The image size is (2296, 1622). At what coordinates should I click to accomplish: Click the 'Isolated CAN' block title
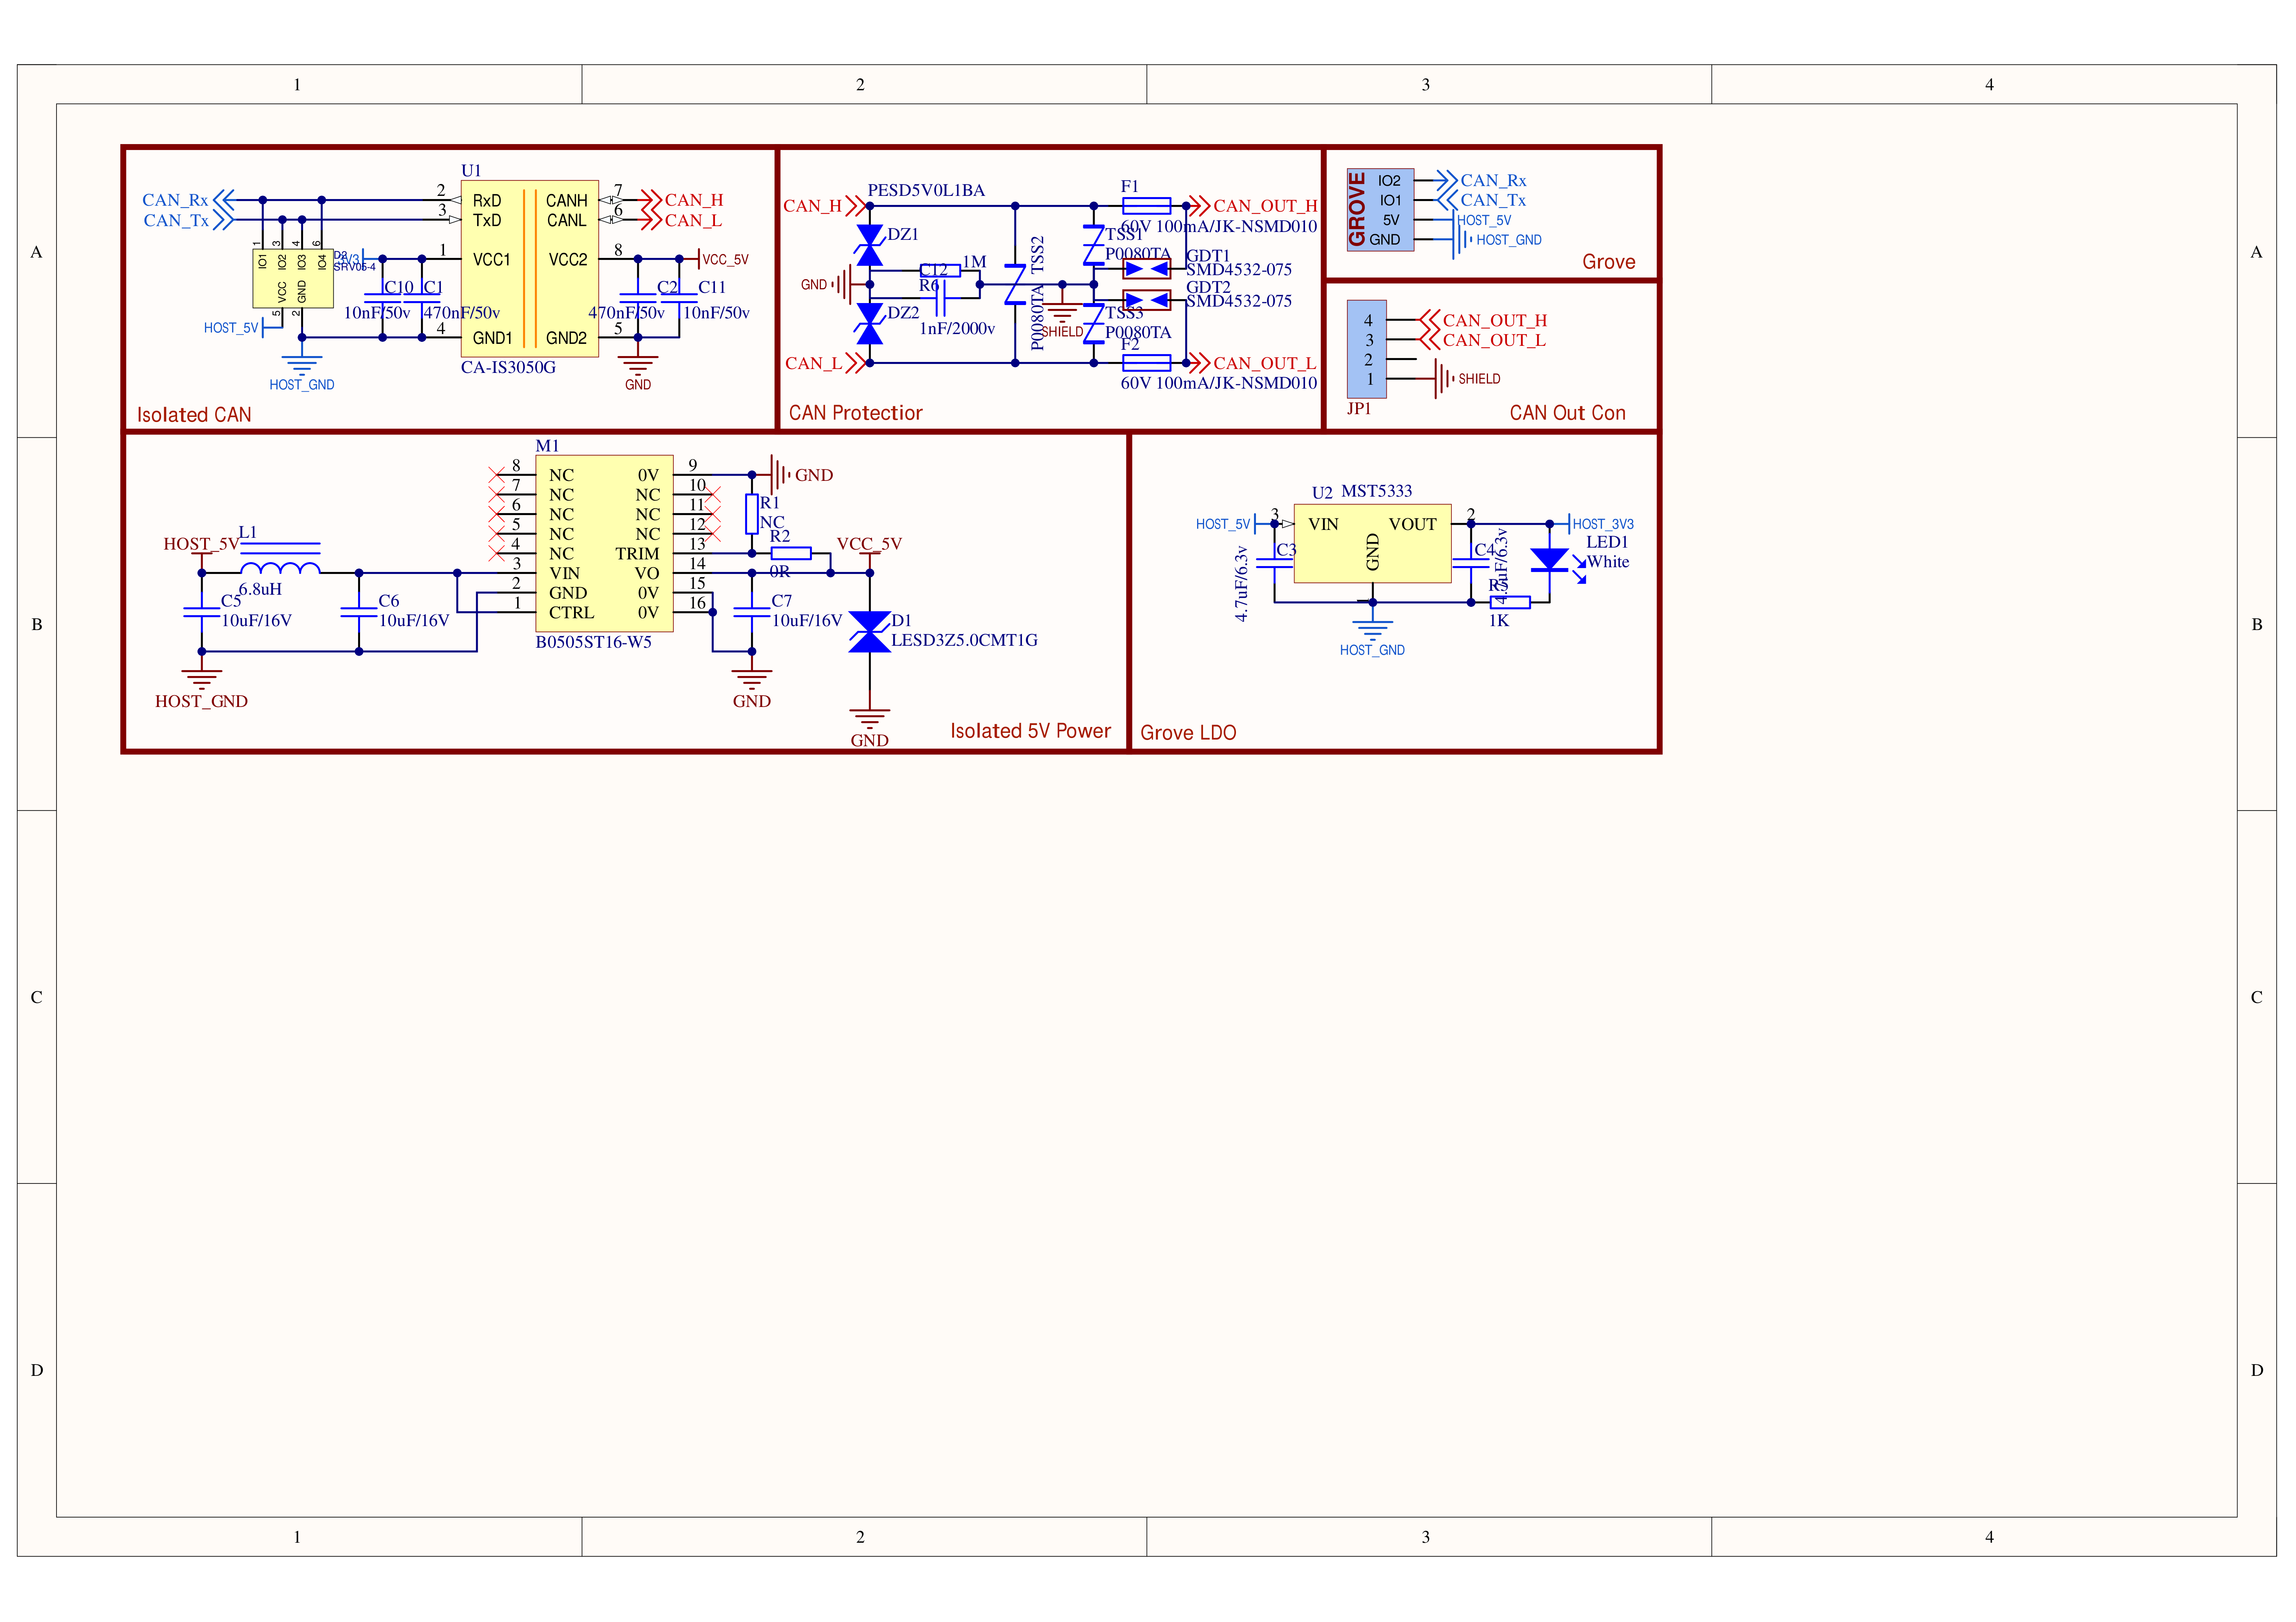pyautogui.click(x=194, y=415)
